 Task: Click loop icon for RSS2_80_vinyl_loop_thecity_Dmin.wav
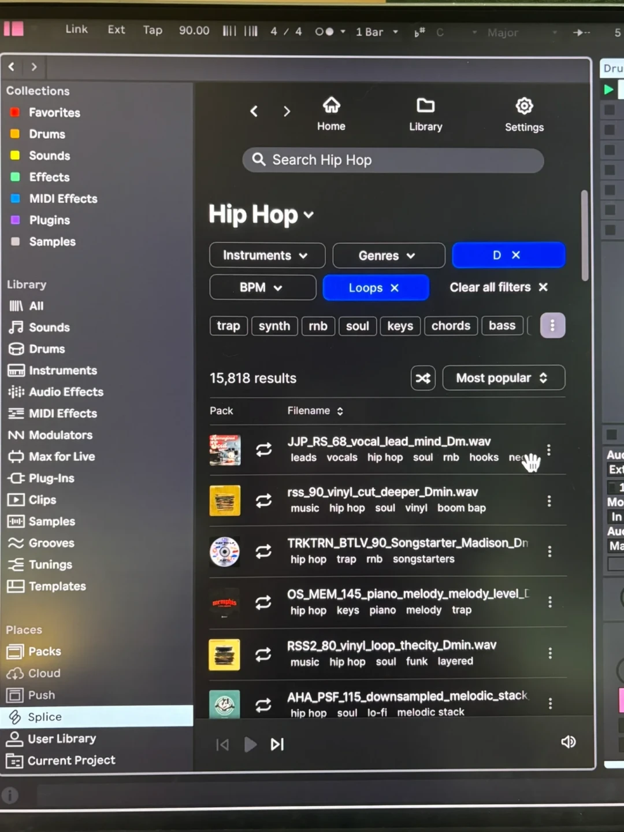tap(263, 654)
